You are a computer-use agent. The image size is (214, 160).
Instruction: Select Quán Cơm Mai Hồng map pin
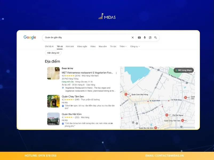126,94
